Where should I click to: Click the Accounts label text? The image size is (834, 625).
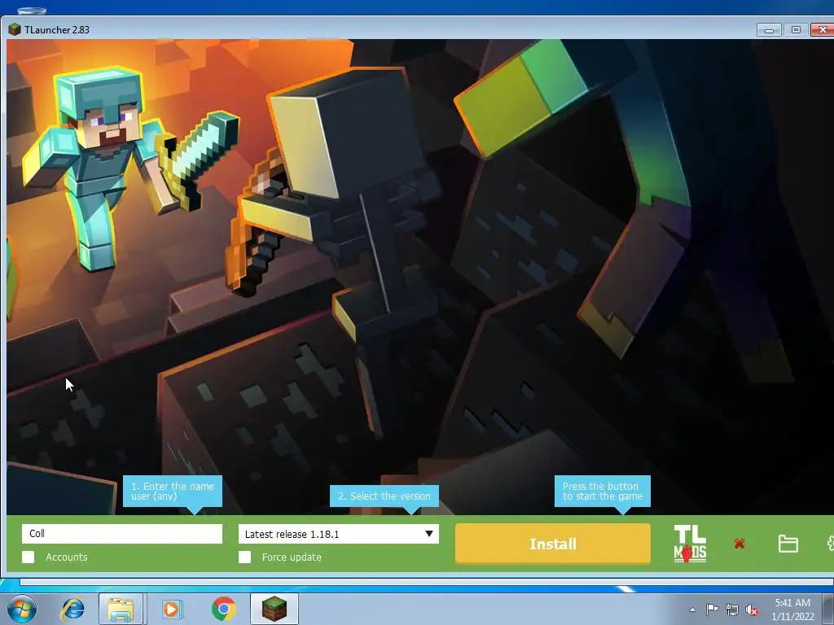pos(67,557)
